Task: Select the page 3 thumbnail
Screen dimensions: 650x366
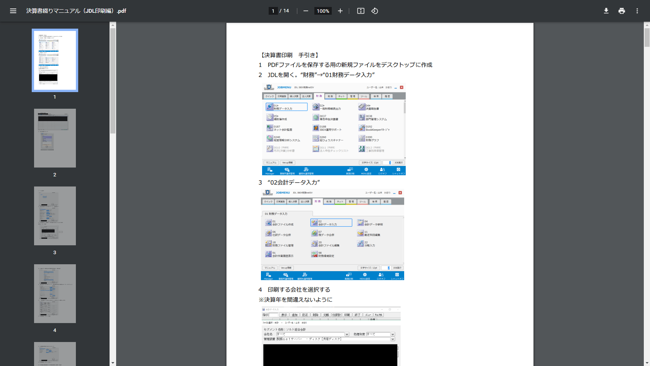Action: (x=55, y=216)
